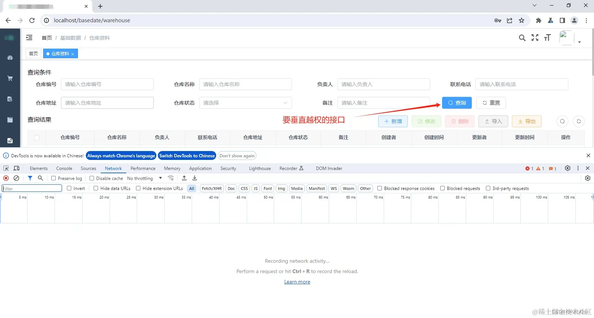Switch to Performance tab

[143, 168]
